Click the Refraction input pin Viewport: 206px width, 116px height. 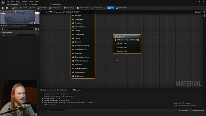(x=73, y=65)
